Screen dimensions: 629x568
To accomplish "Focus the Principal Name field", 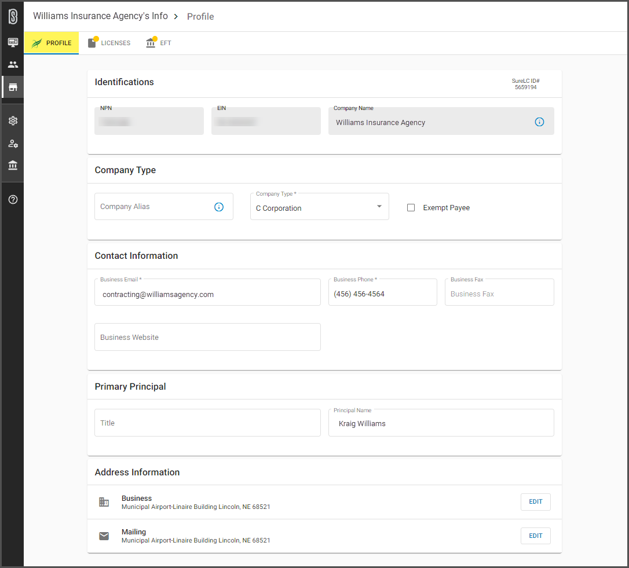I will 441,423.
